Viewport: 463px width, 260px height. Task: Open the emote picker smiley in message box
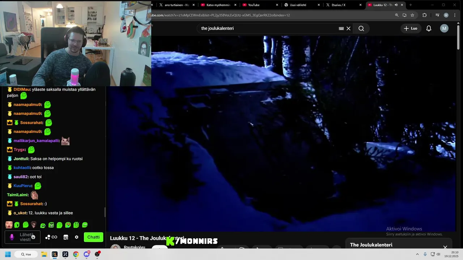[x=33, y=237]
